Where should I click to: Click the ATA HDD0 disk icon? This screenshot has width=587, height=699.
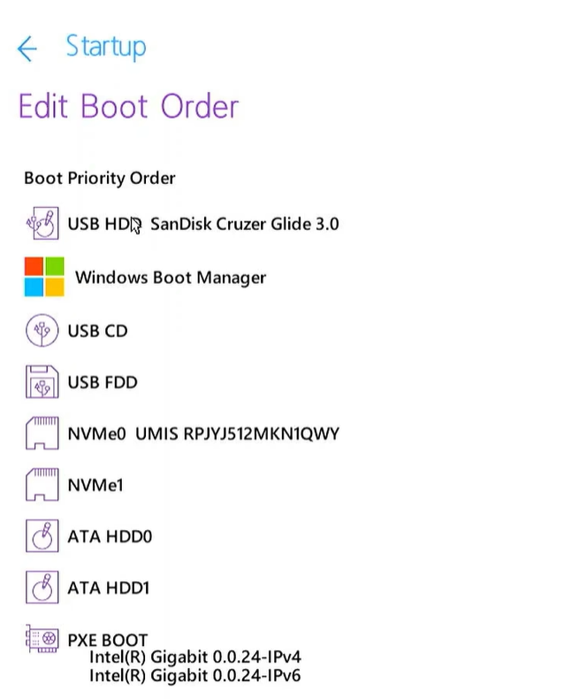click(42, 536)
